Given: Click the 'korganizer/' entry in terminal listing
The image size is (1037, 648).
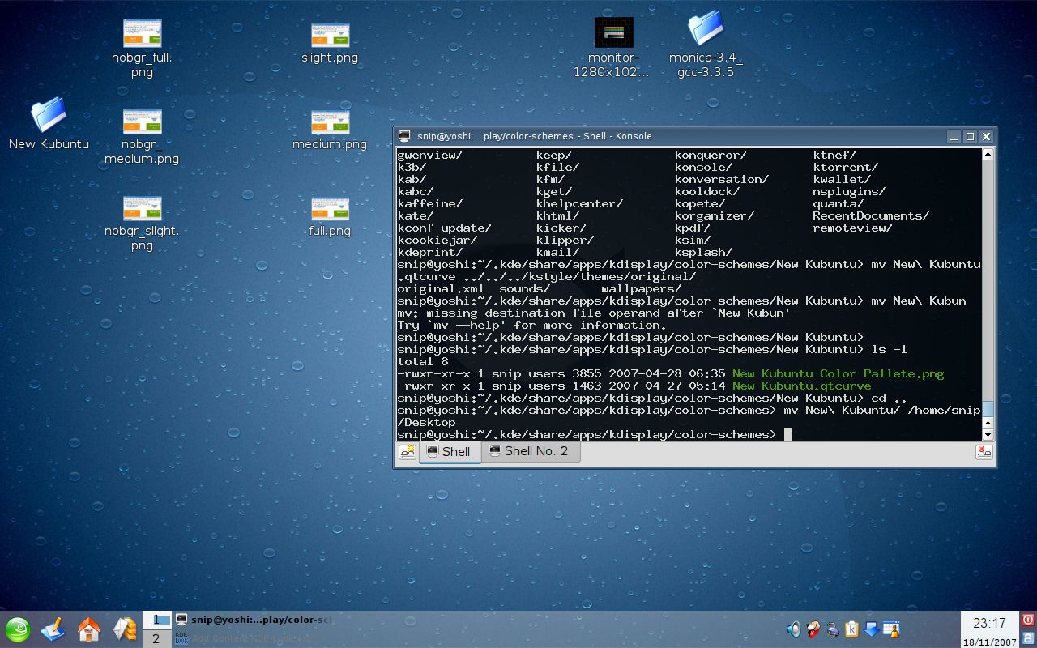Looking at the screenshot, I should pos(715,215).
